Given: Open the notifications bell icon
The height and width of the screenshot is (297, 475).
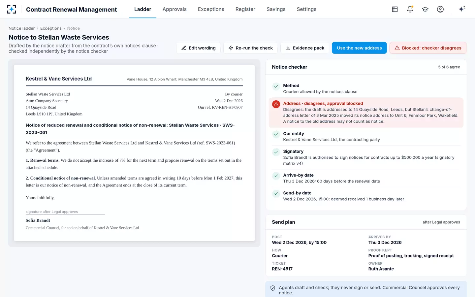Looking at the screenshot, I should [410, 9].
